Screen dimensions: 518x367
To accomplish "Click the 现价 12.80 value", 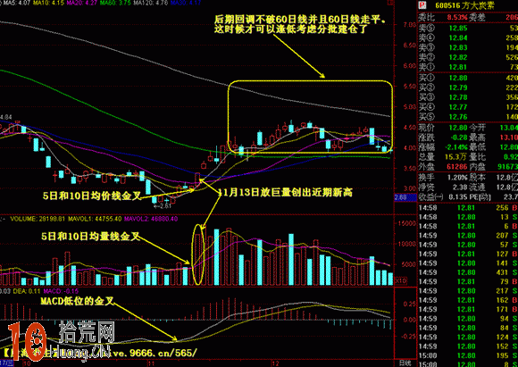I will click(458, 128).
